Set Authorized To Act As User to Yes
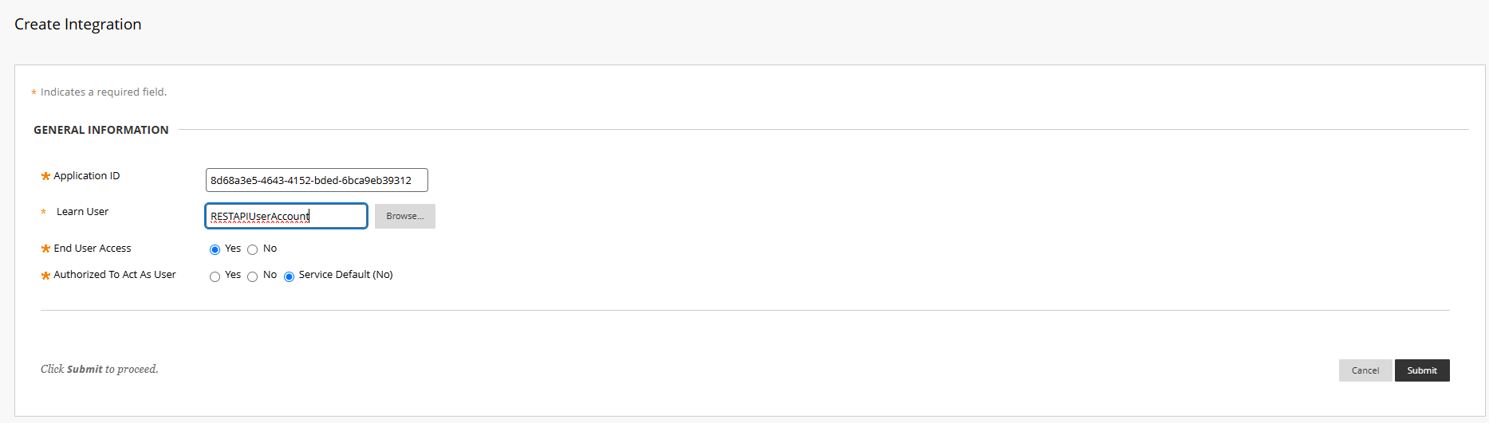Viewport: 1489px width, 423px height. [x=215, y=277]
